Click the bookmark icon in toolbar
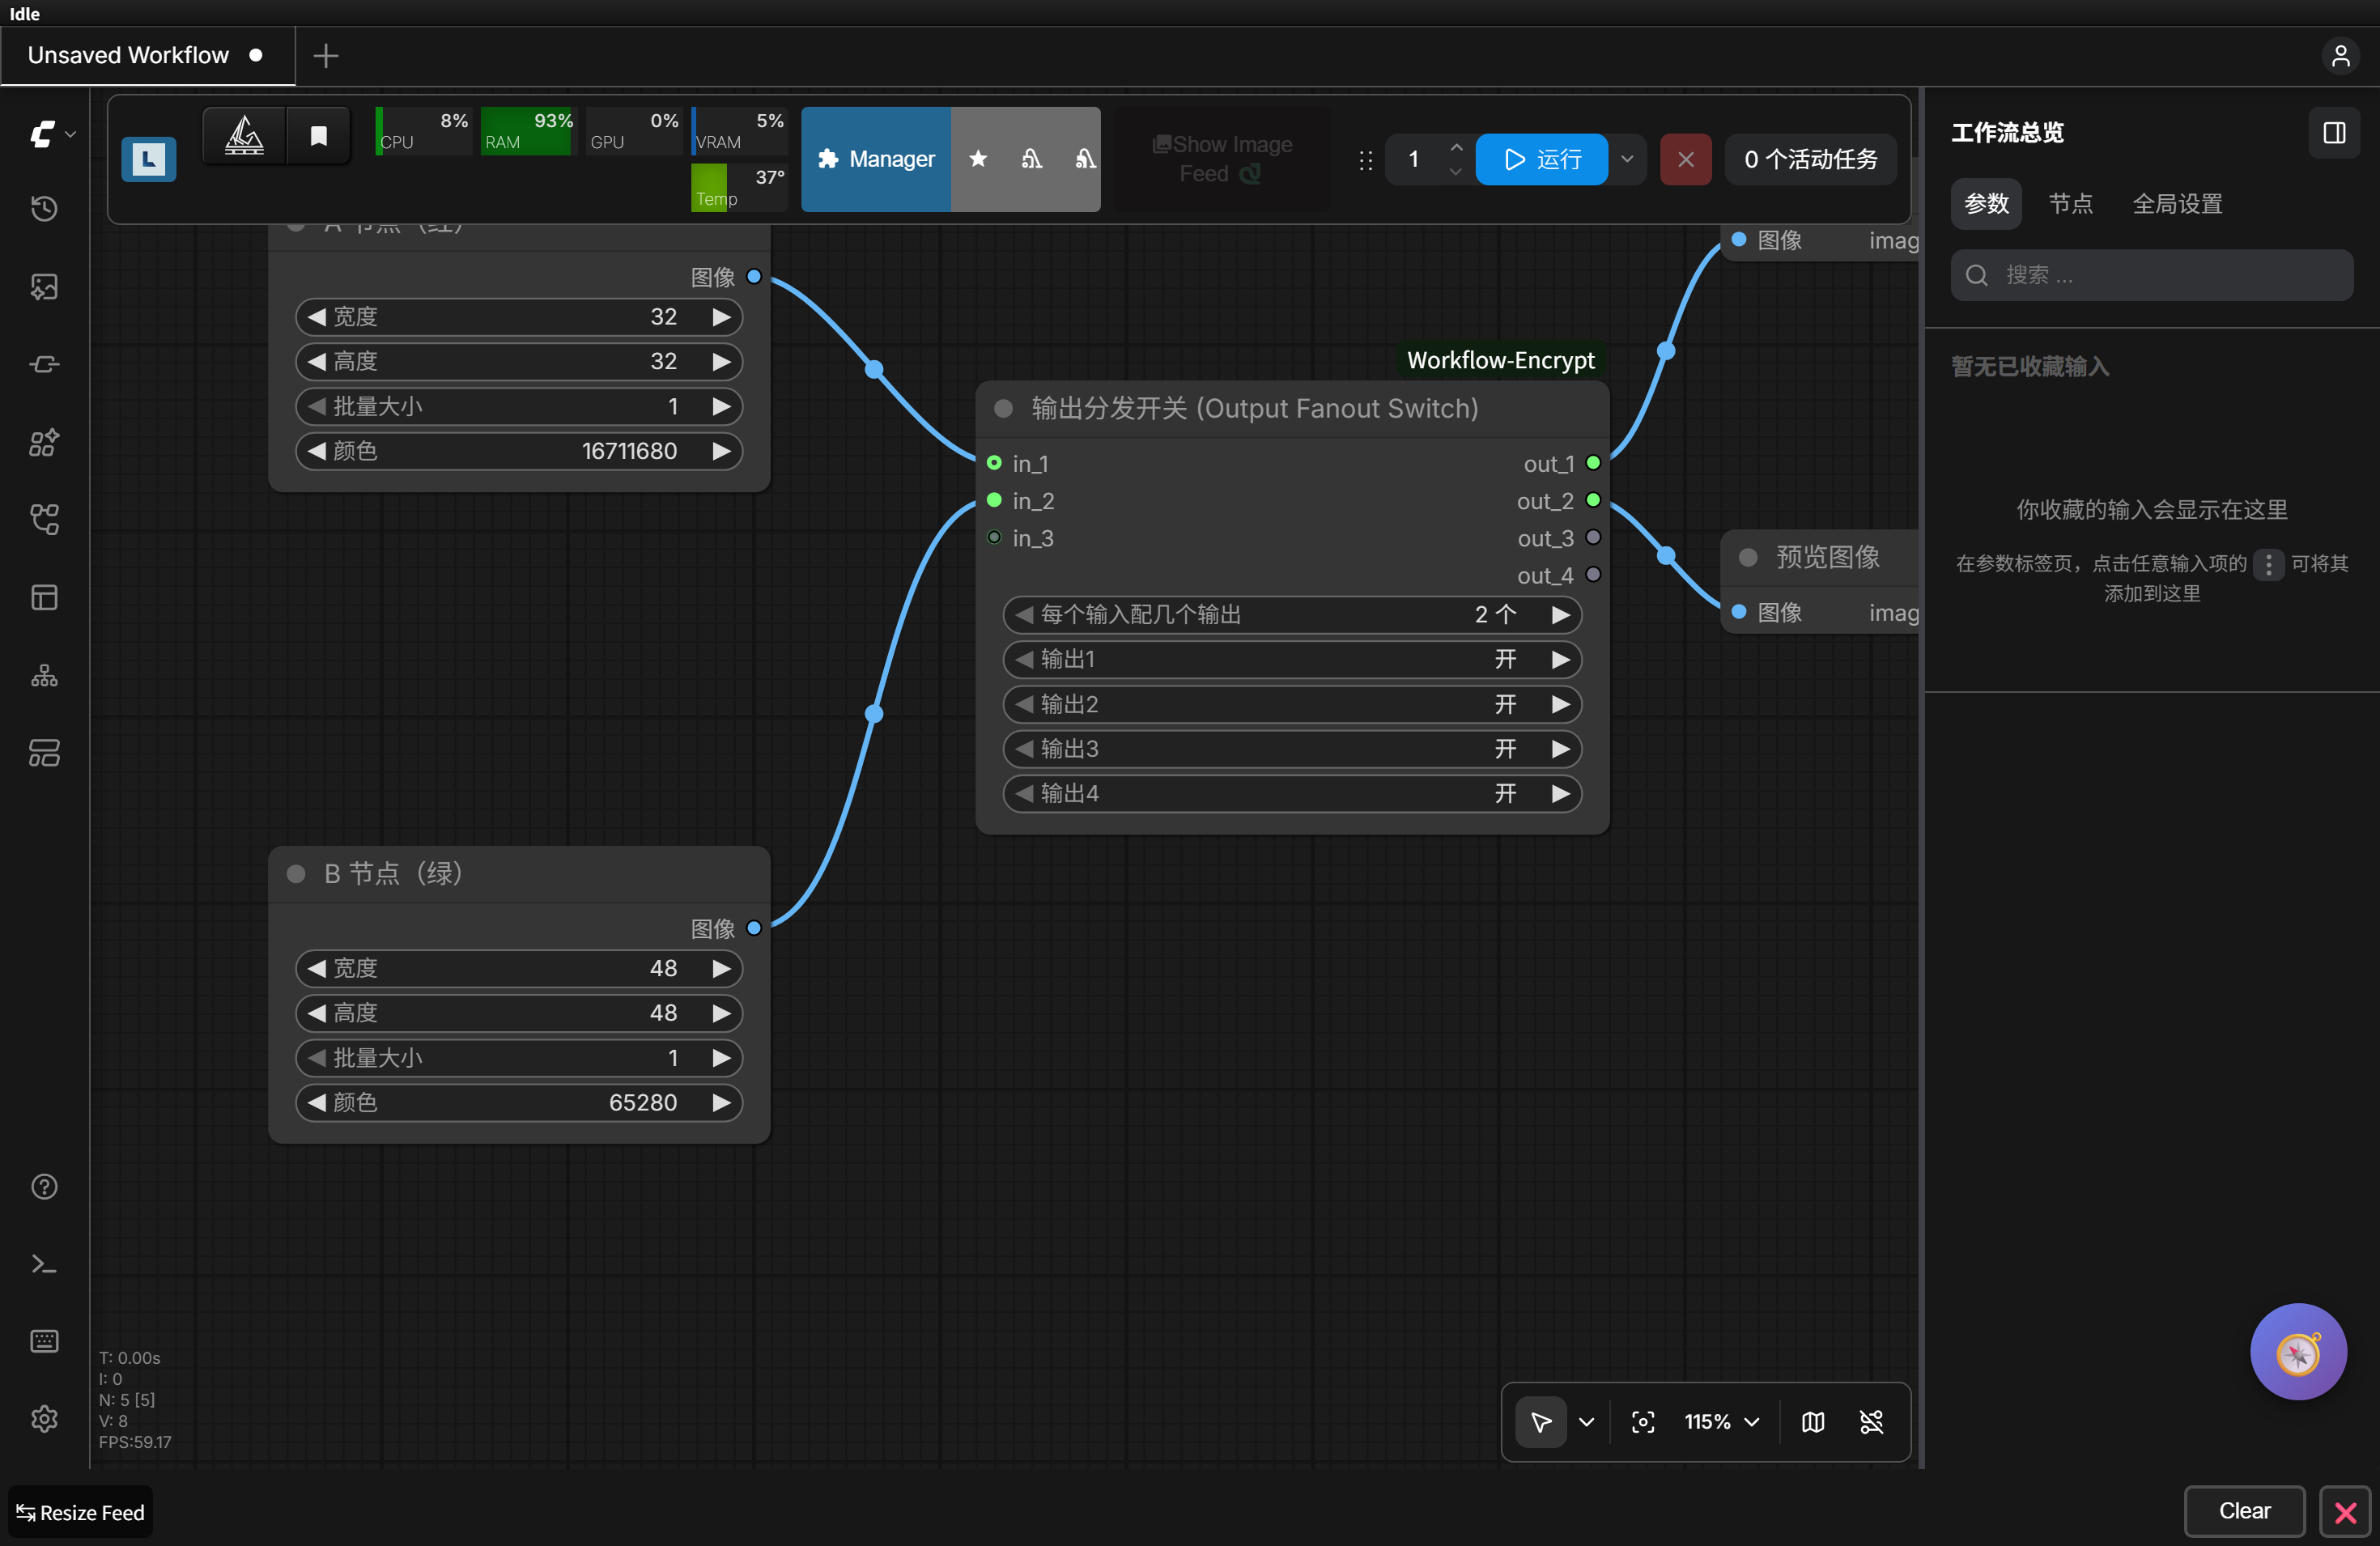Viewport: 2380px width, 1546px height. tap(319, 136)
